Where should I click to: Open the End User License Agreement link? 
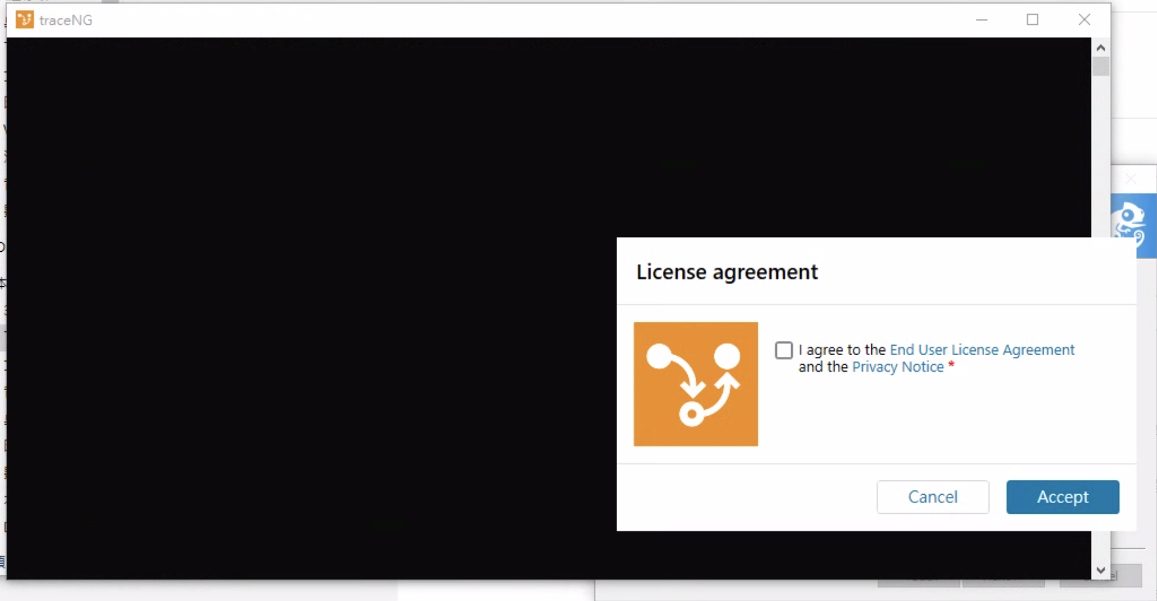pos(982,350)
